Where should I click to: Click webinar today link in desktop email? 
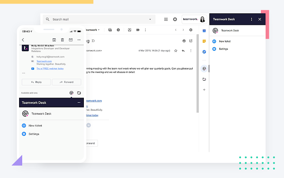tap(92, 115)
